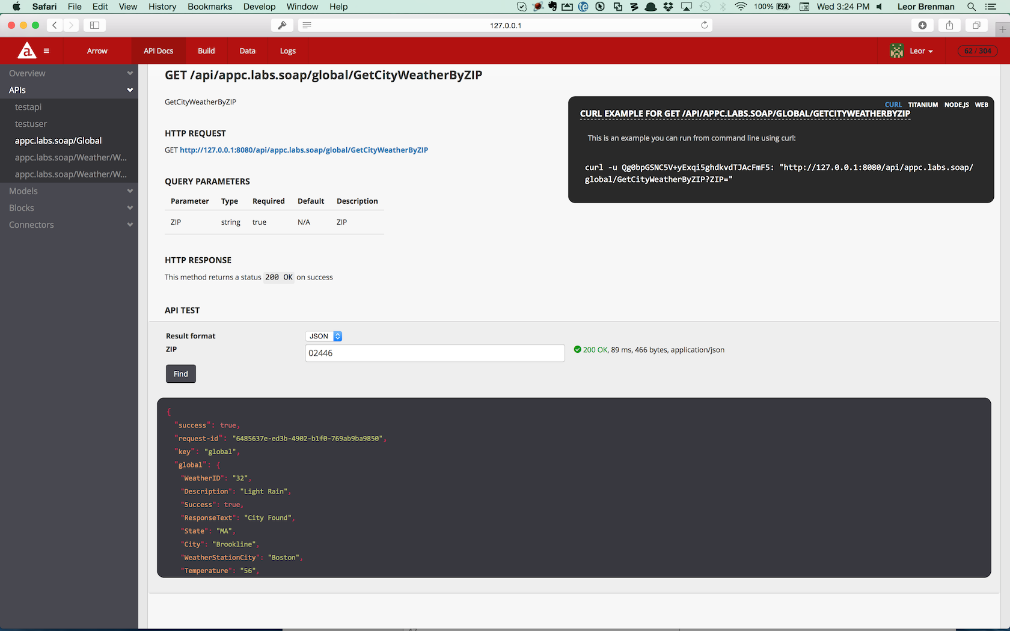The width and height of the screenshot is (1010, 631).
Task: Click the battery status icon
Action: 783,7
